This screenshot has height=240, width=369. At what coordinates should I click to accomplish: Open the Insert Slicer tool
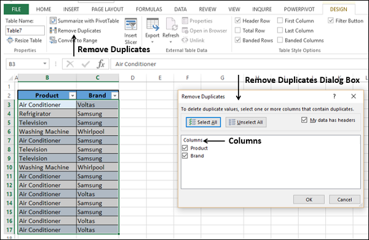[130, 31]
